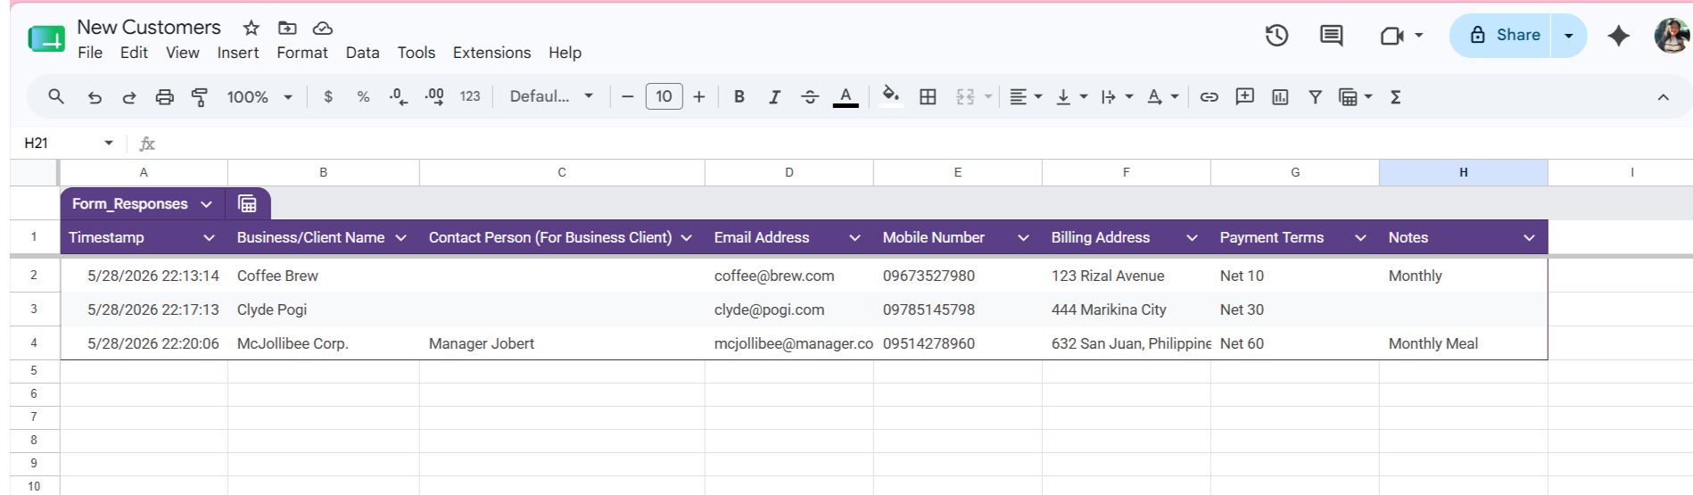Open the cell borders options
The height and width of the screenshot is (495, 1693).
[928, 96]
